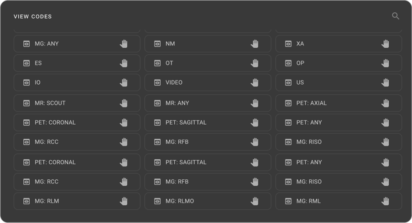This screenshot has height=223, width=412.
Task: Toggle the eye icon for MR: ANY
Action: tap(157, 103)
